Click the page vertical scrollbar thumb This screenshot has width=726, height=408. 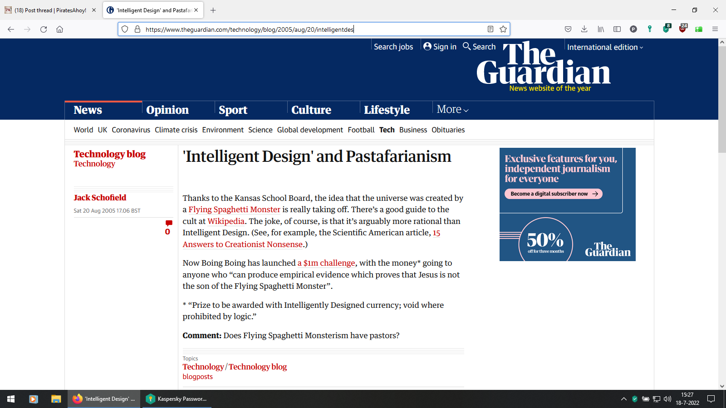pos(722,99)
